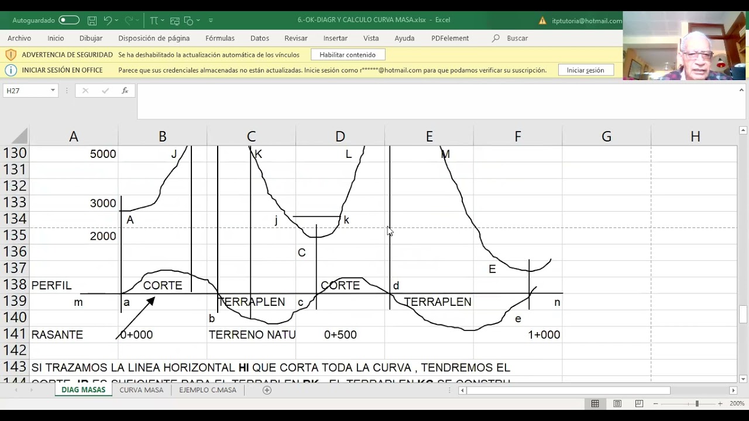
Task: Click previous sheet navigation arrow
Action: 16,390
